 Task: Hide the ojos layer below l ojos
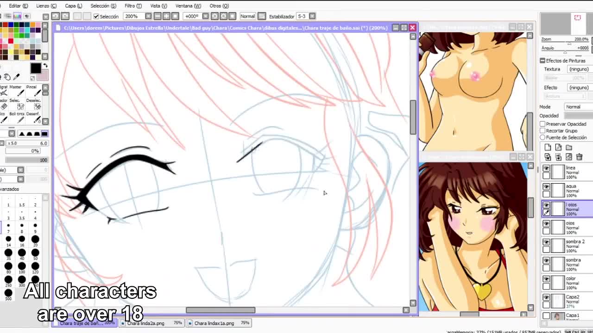click(546, 224)
